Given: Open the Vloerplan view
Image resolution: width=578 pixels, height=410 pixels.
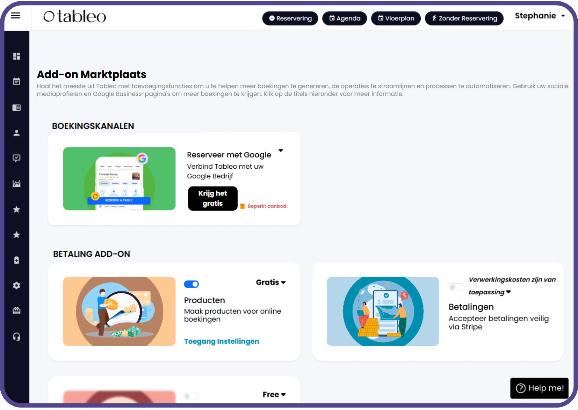Looking at the screenshot, I should coord(396,18).
